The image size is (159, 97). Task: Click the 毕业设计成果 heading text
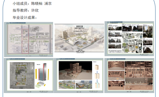tap(25, 17)
